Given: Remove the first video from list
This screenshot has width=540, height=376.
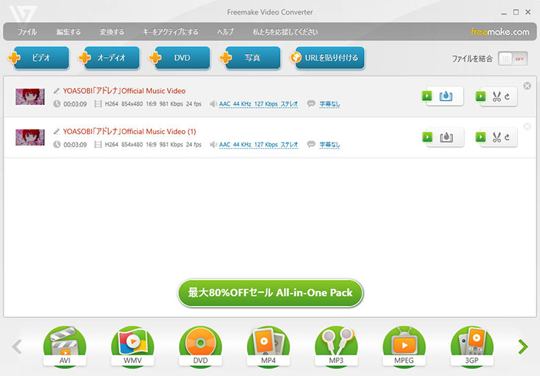Looking at the screenshot, I should (x=527, y=86).
